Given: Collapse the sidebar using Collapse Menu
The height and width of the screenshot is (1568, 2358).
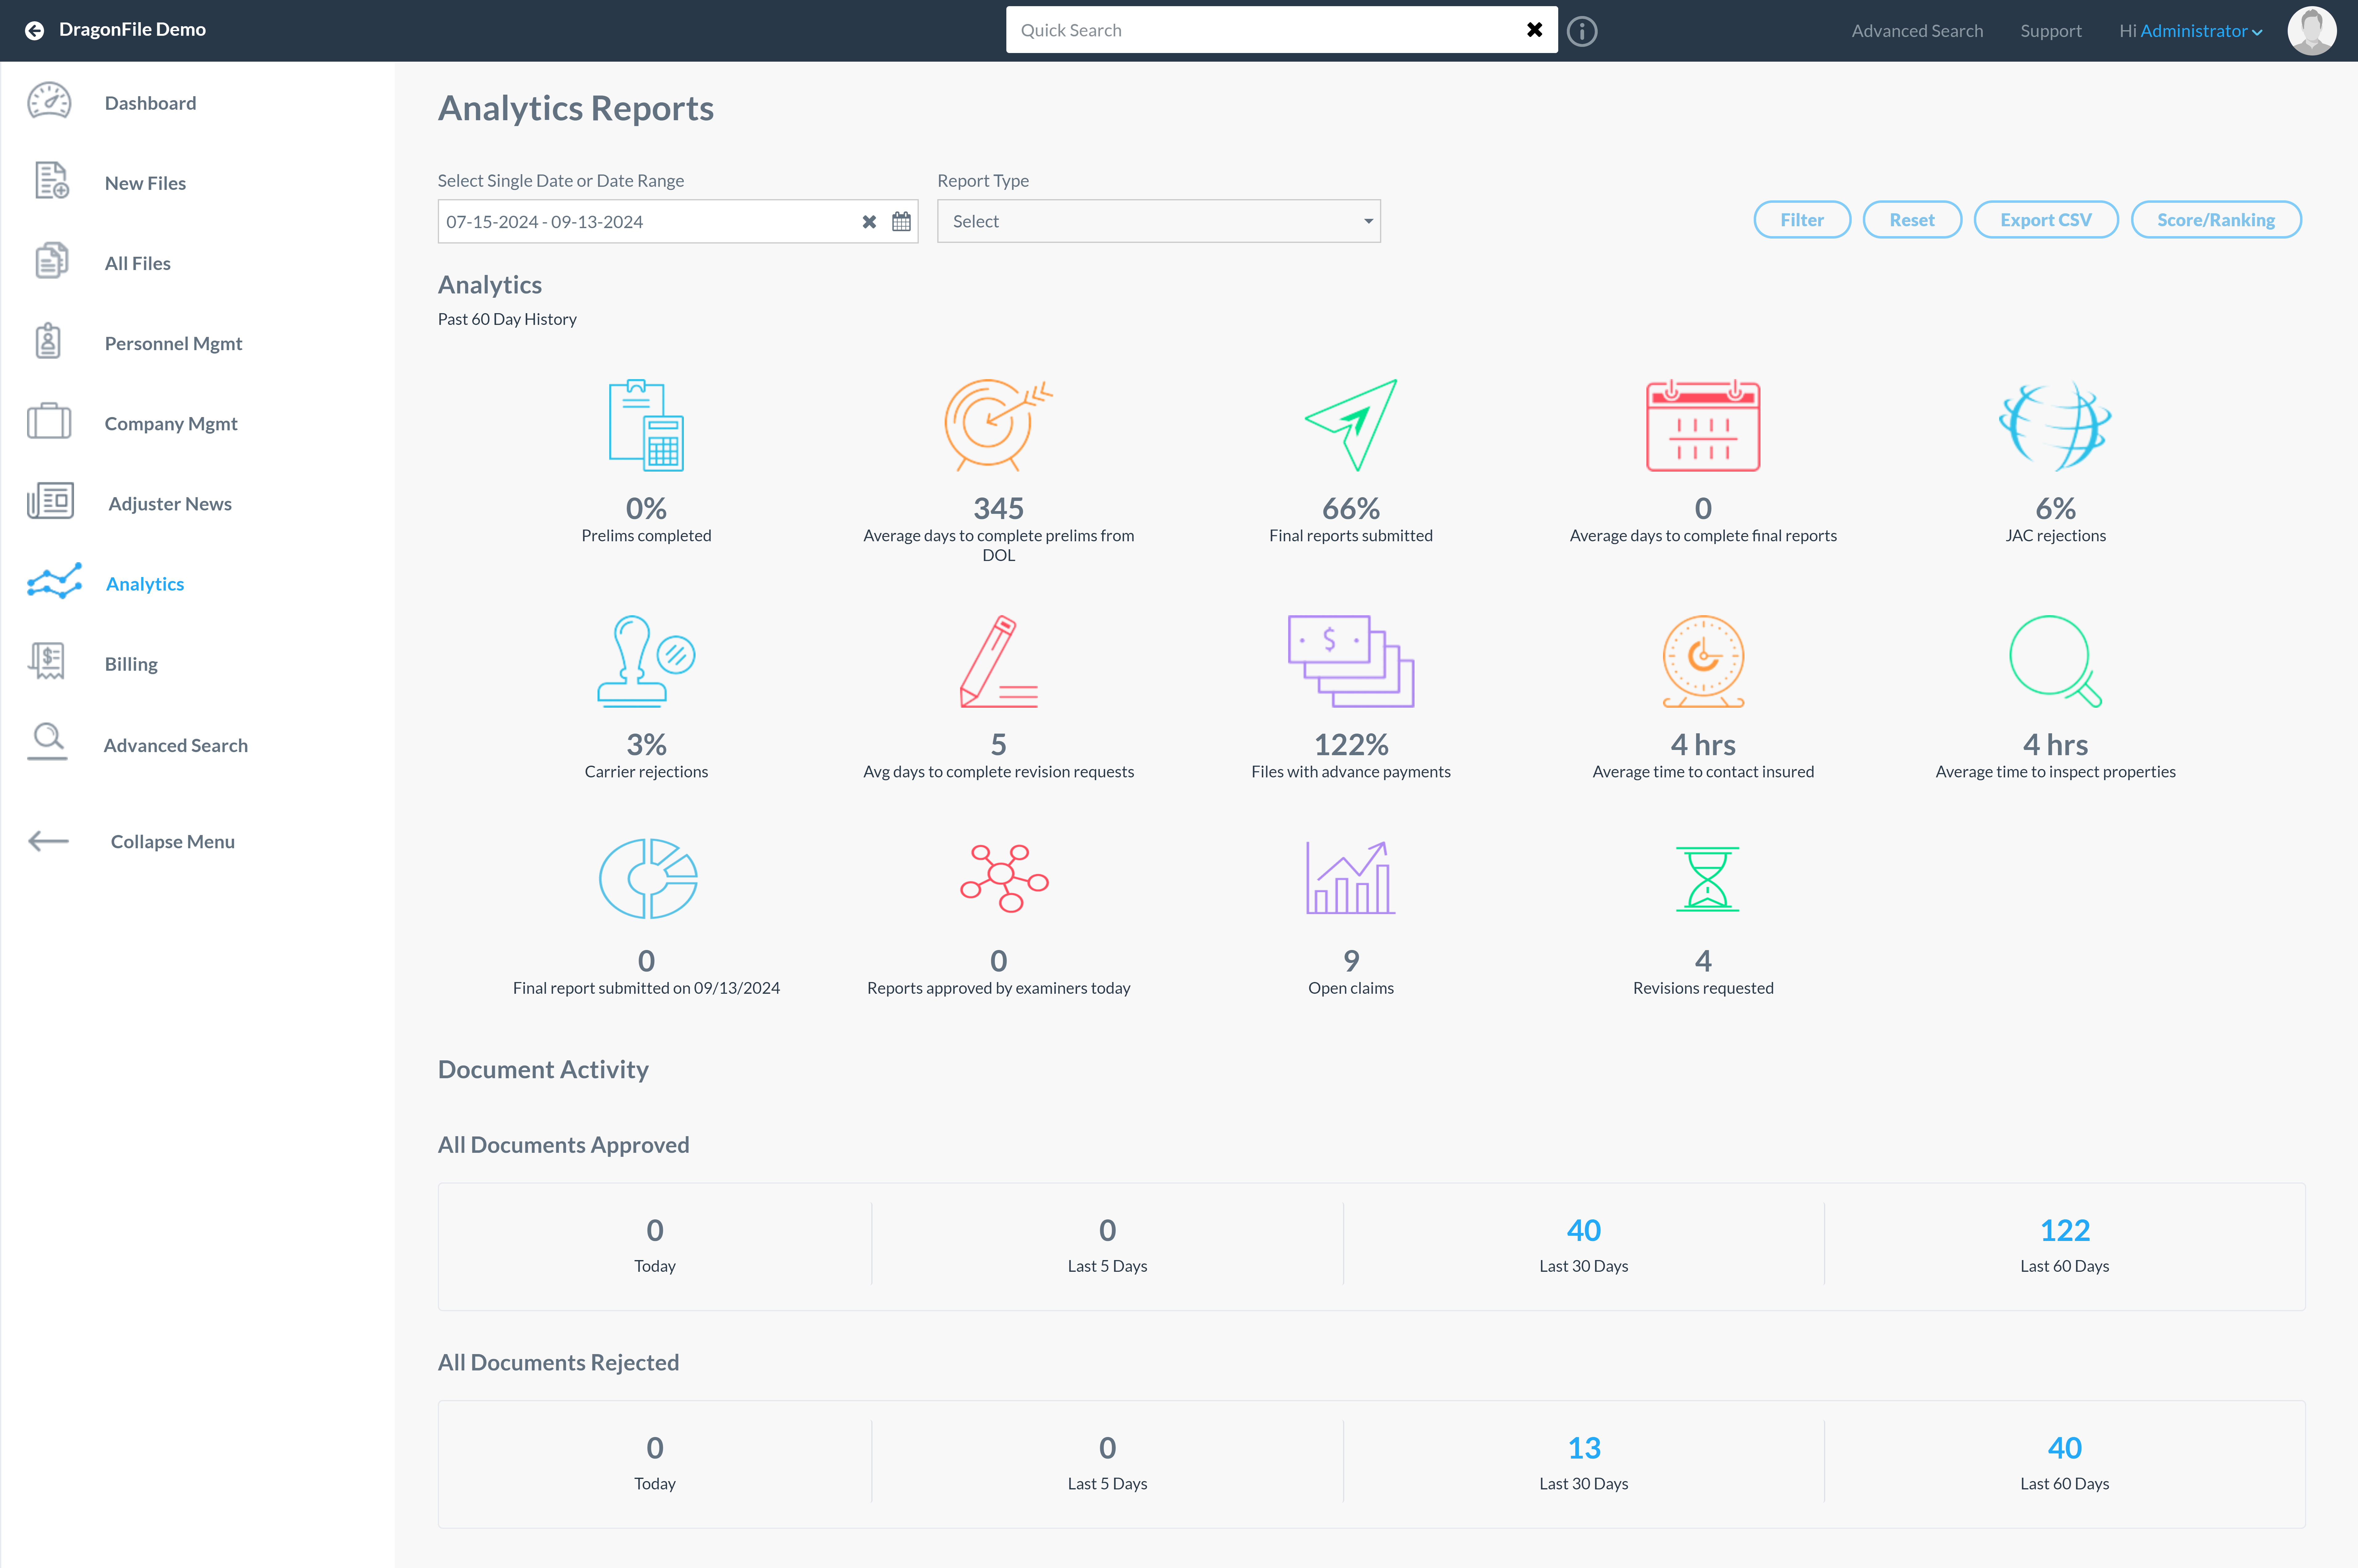Looking at the screenshot, I should click(x=172, y=841).
